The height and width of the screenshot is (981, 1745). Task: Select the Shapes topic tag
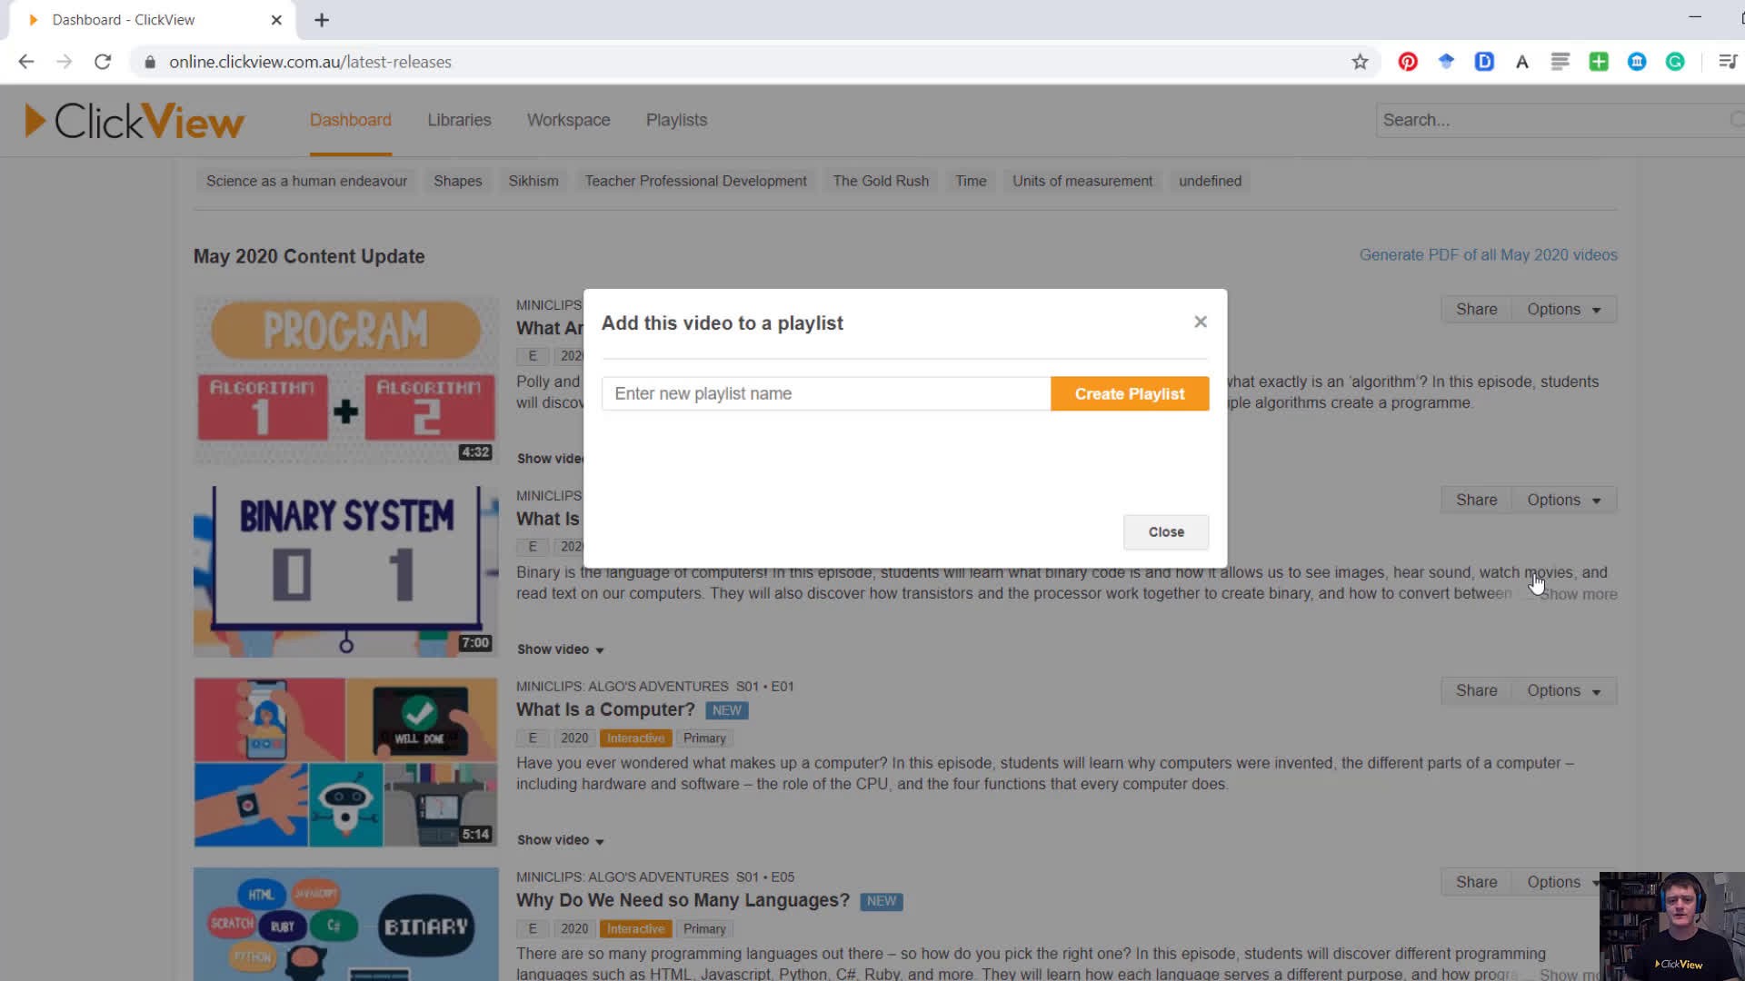click(x=458, y=181)
